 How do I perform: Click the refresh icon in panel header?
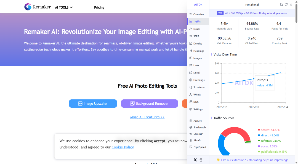(x=286, y=5)
